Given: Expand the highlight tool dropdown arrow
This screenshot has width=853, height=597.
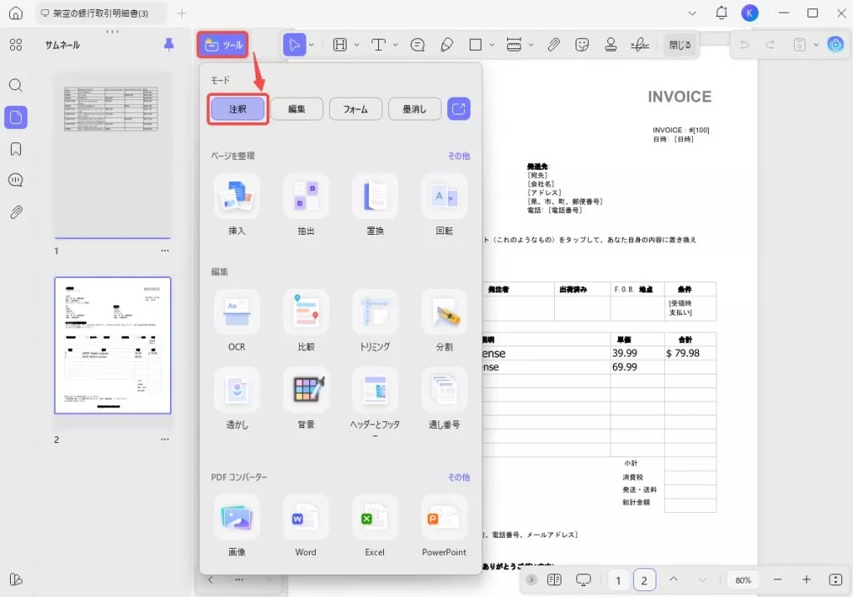Looking at the screenshot, I should tap(357, 45).
